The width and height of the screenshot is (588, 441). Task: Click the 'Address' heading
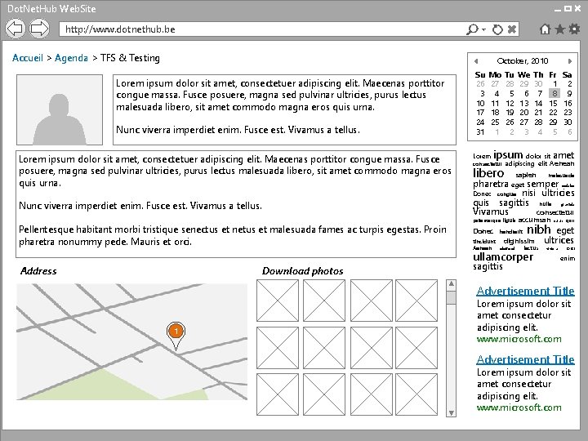pyautogui.click(x=38, y=271)
